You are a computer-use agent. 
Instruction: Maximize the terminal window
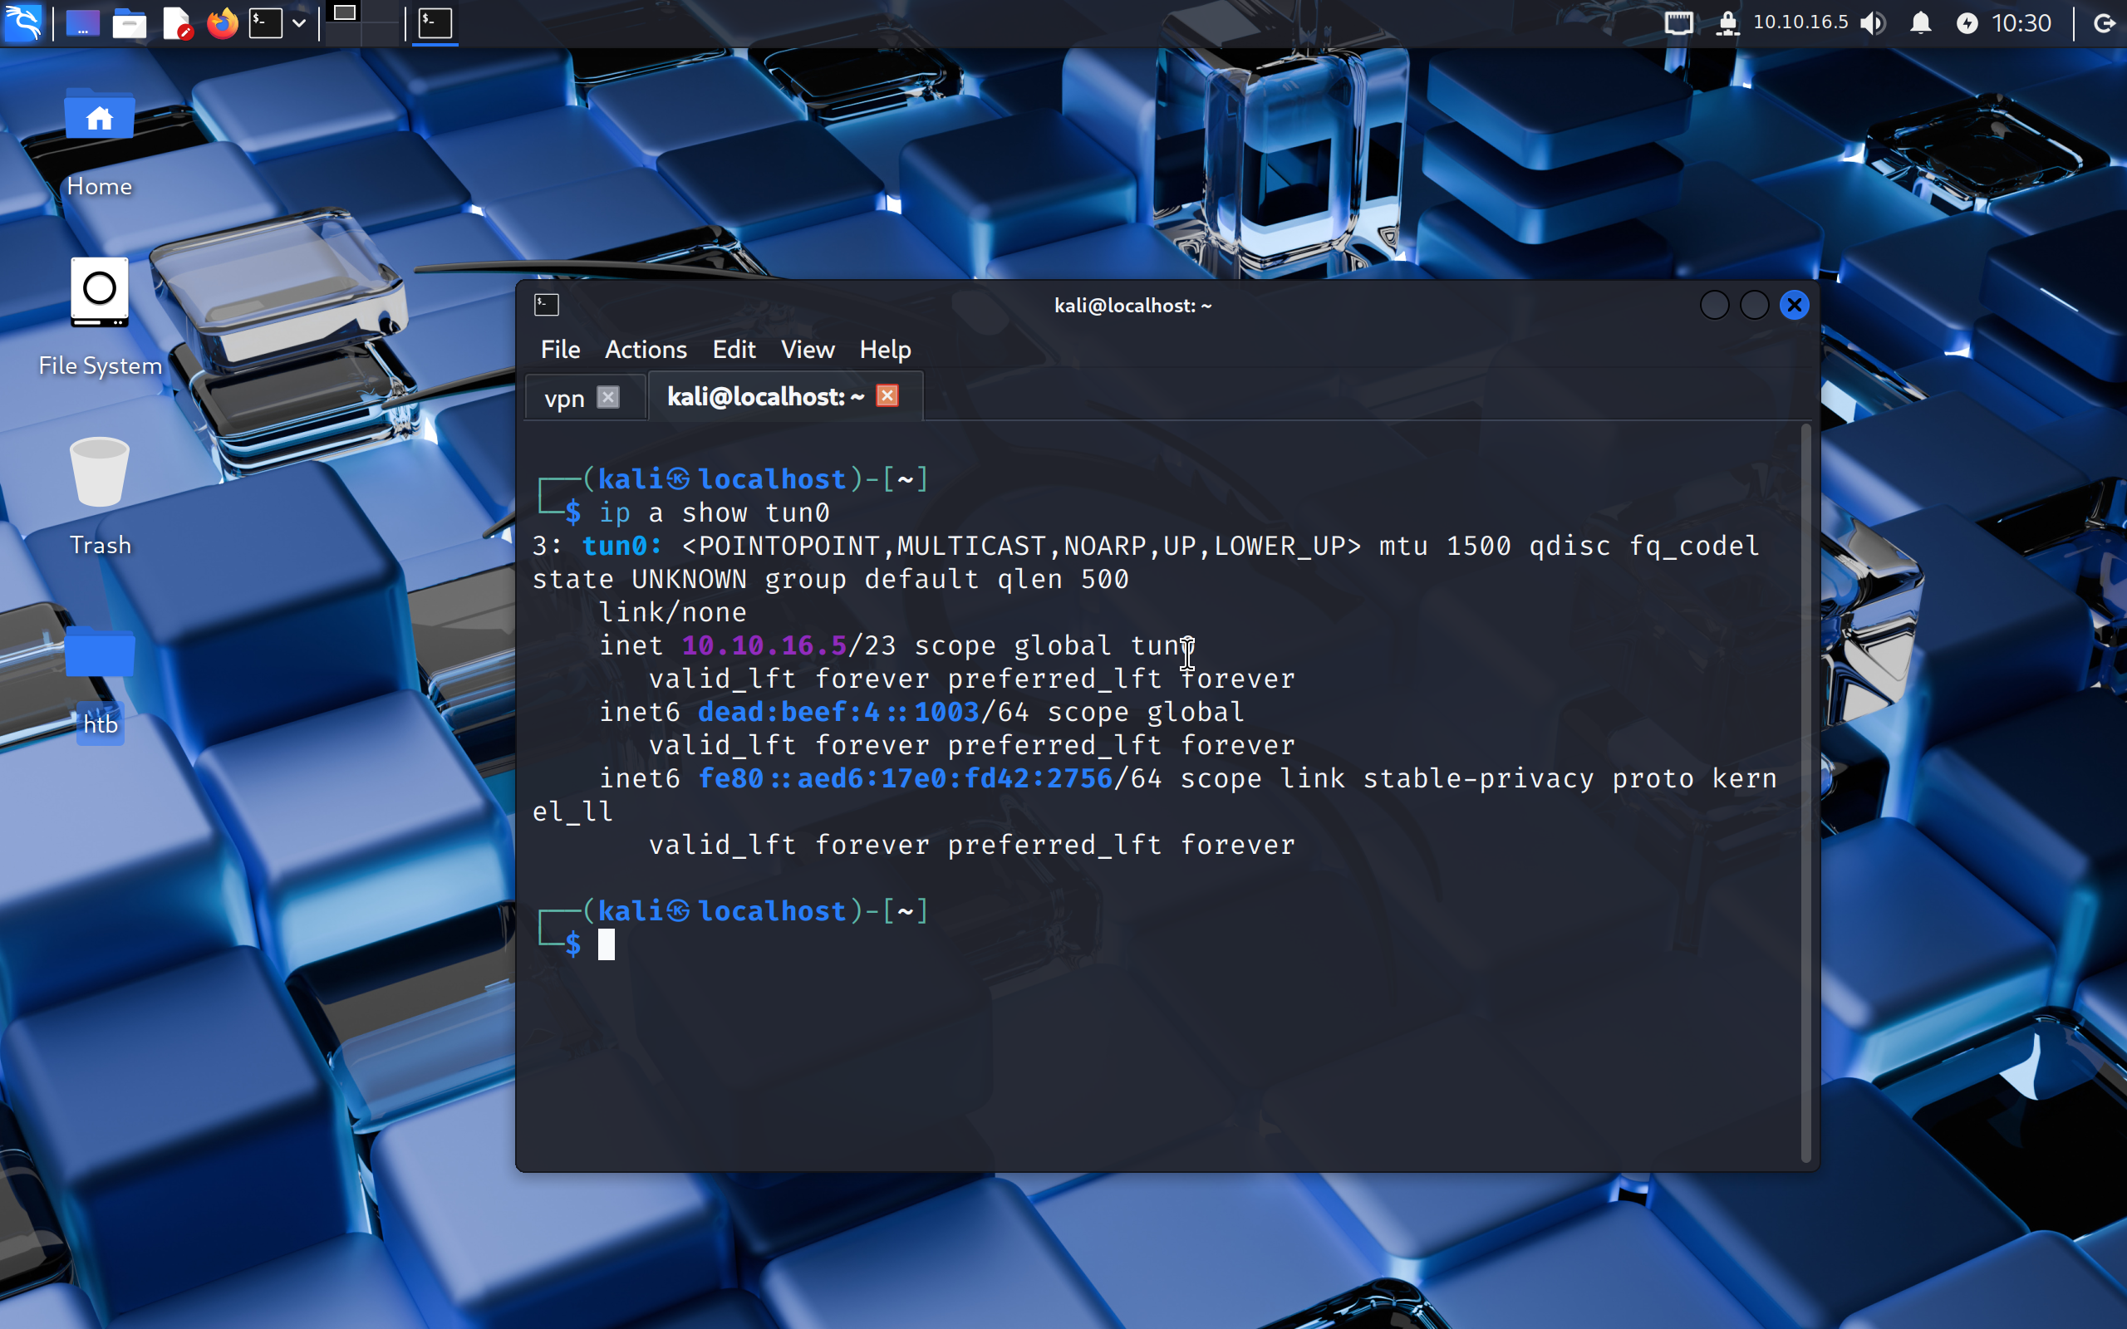[x=1753, y=305]
